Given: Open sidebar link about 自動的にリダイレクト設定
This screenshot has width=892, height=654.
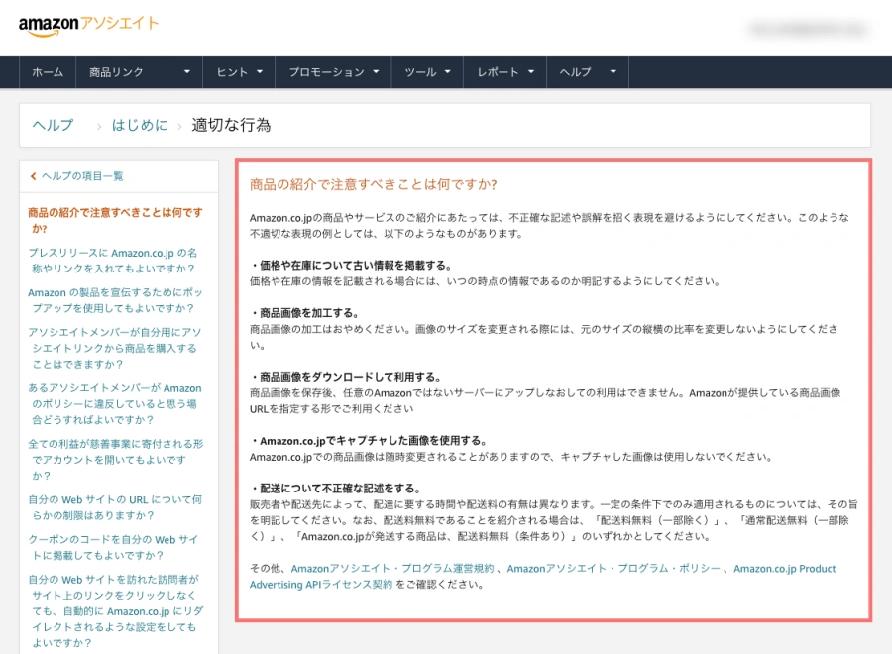Looking at the screenshot, I should click(x=116, y=610).
